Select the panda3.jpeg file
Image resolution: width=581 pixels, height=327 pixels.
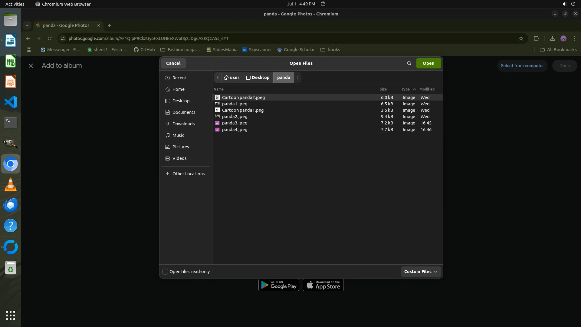(x=235, y=123)
